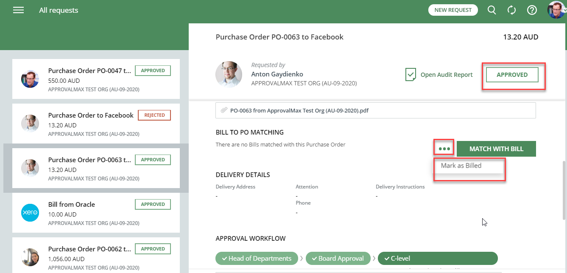Select the Board Approval workflow step
Viewport: 567px width, 273px height.
tap(338, 258)
